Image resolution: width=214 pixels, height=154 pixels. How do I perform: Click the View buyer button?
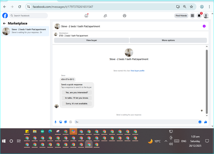92,40
